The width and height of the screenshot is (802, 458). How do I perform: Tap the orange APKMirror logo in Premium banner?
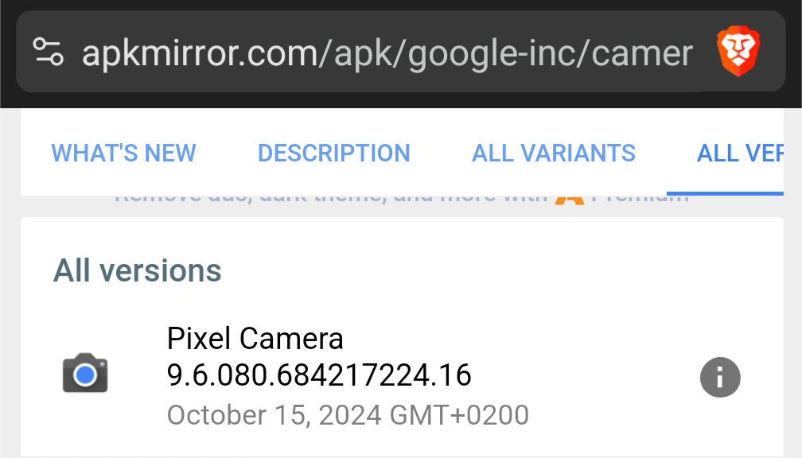pyautogui.click(x=570, y=200)
